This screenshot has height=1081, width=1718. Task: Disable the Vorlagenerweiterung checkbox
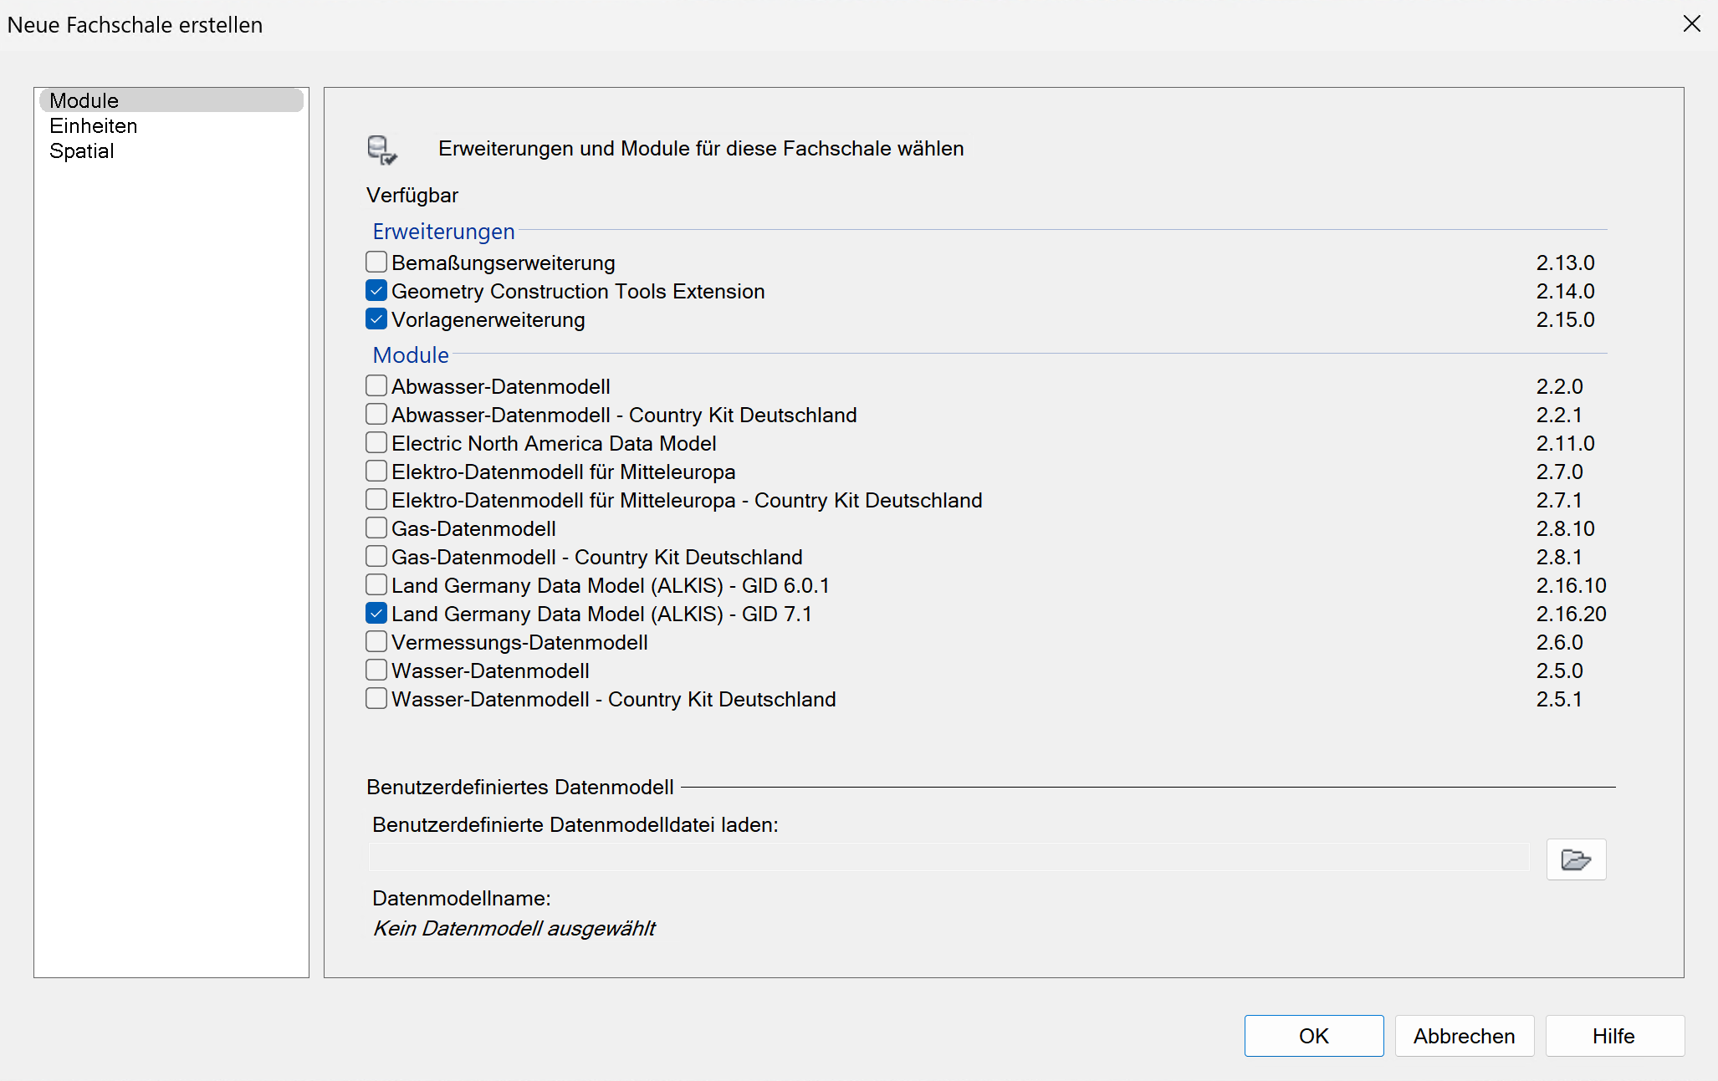click(x=376, y=319)
